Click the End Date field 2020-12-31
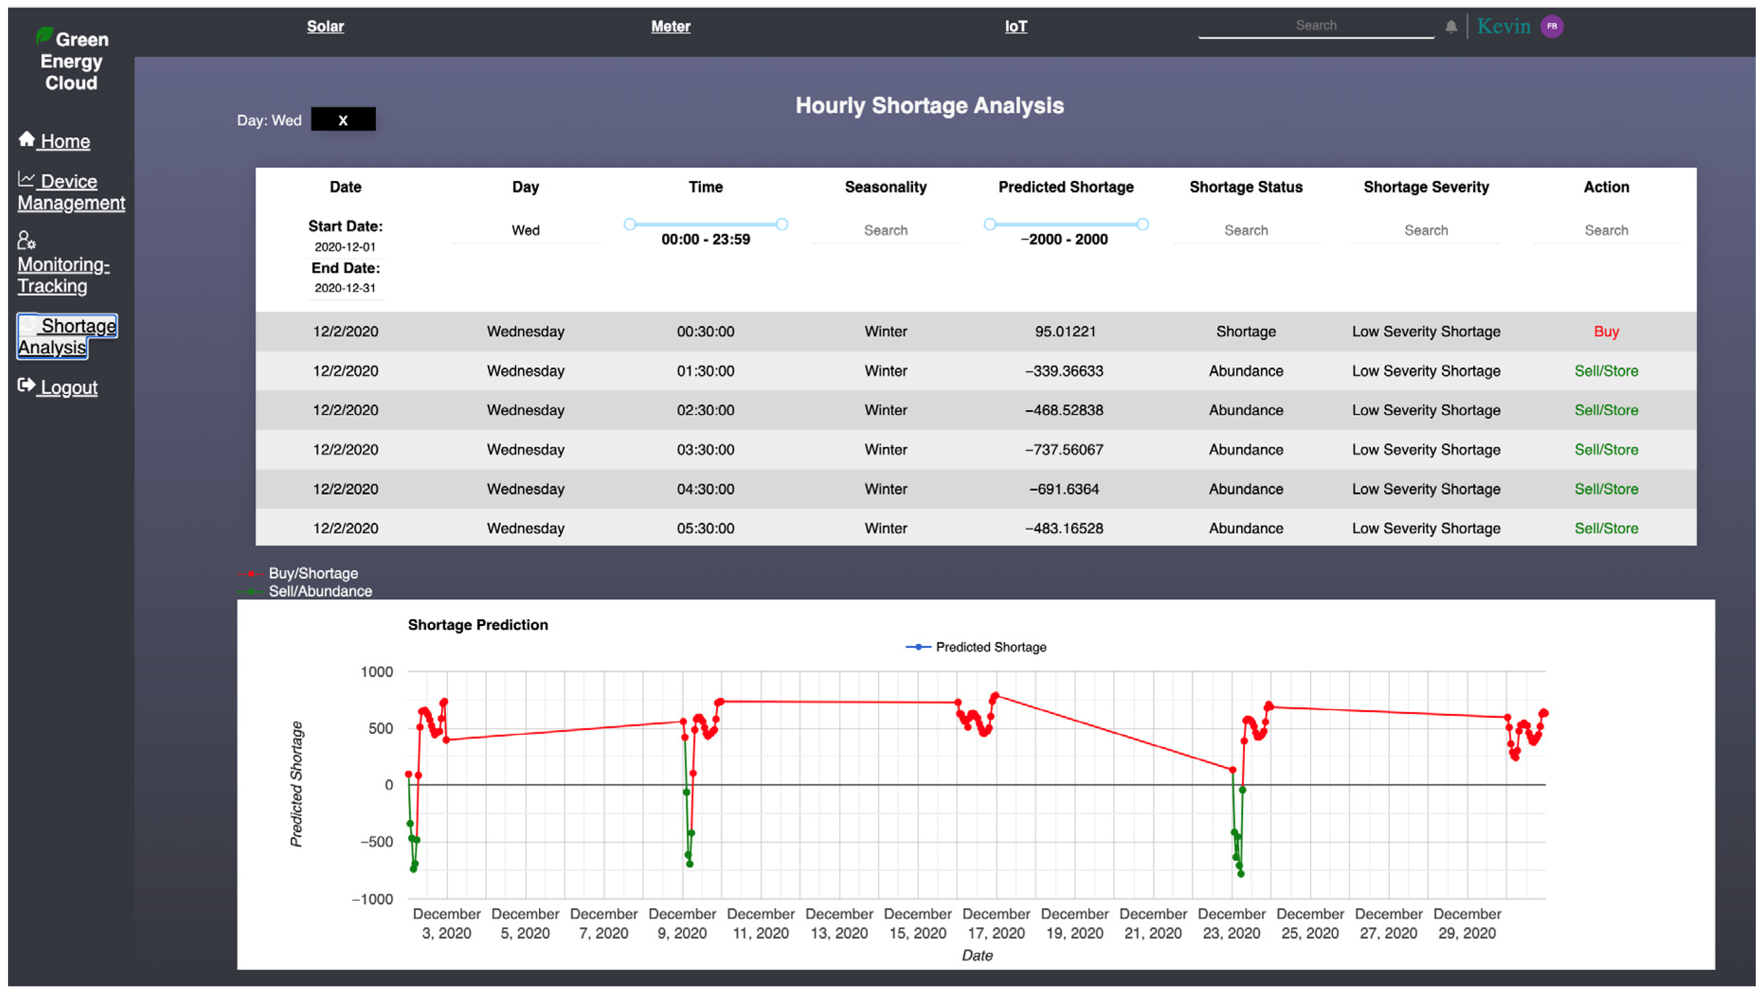Screen dimensions: 1761x992 tap(345, 288)
